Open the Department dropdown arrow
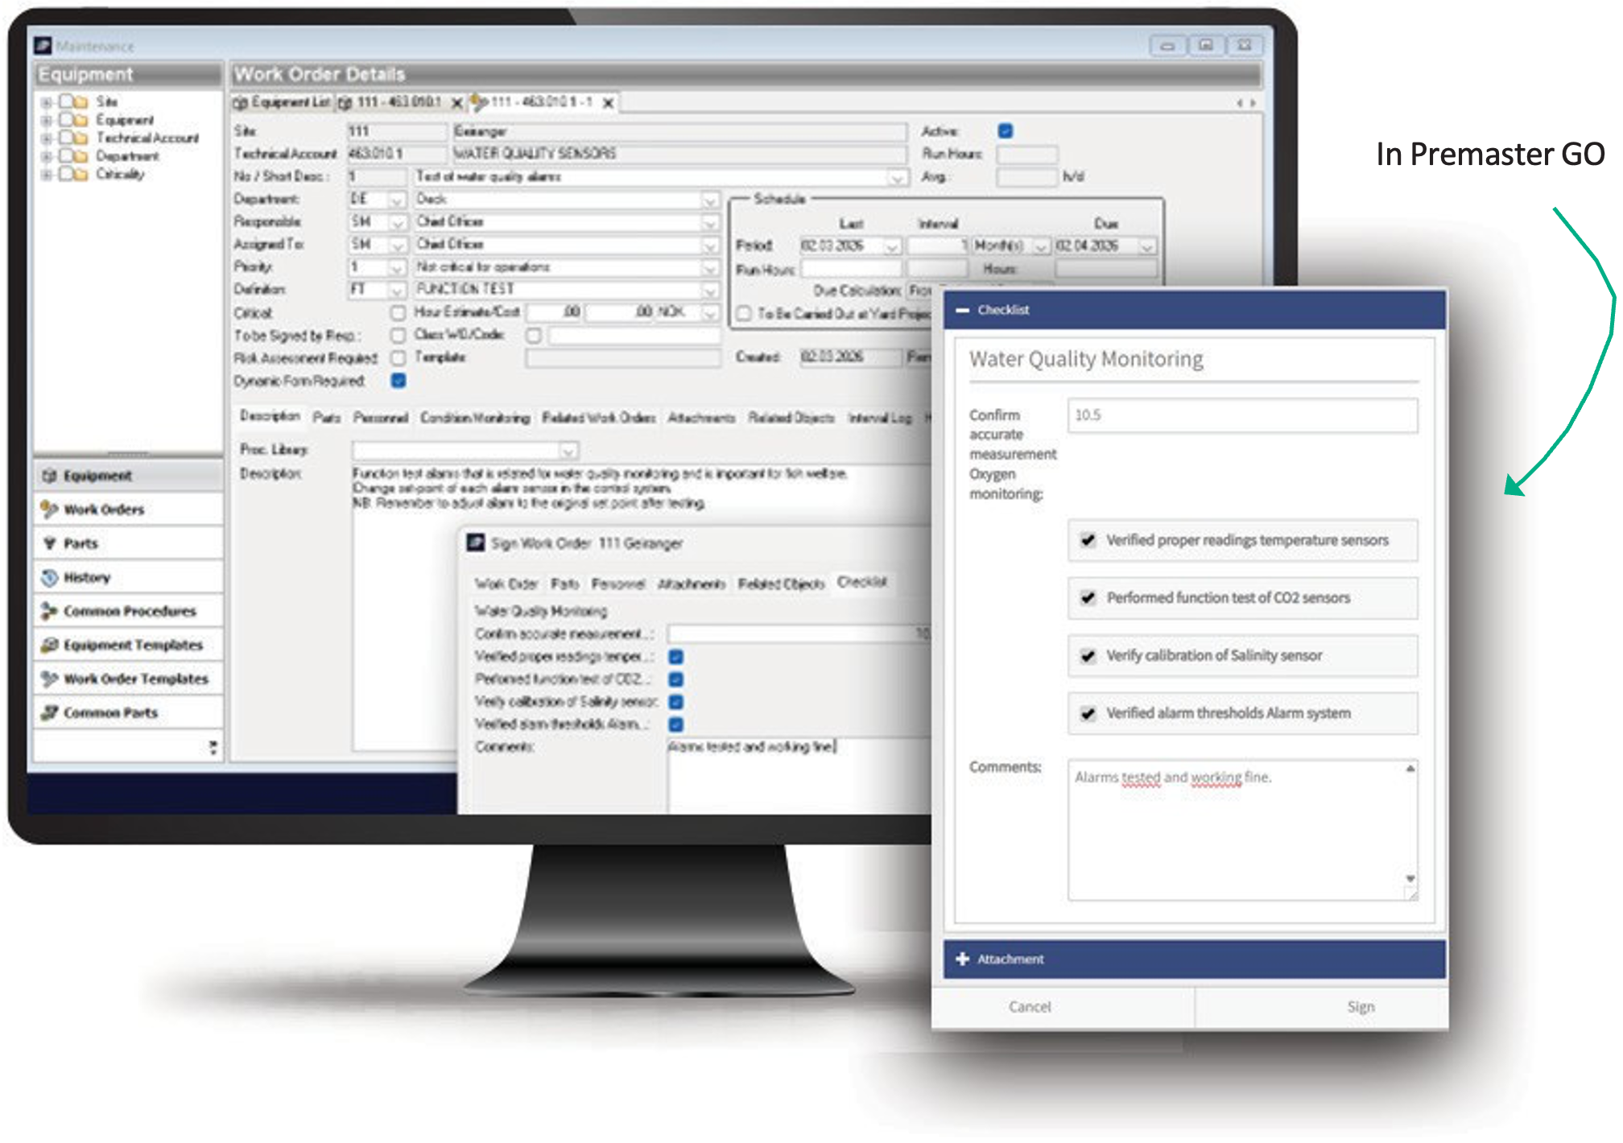The height and width of the screenshot is (1143, 1623). (x=396, y=200)
